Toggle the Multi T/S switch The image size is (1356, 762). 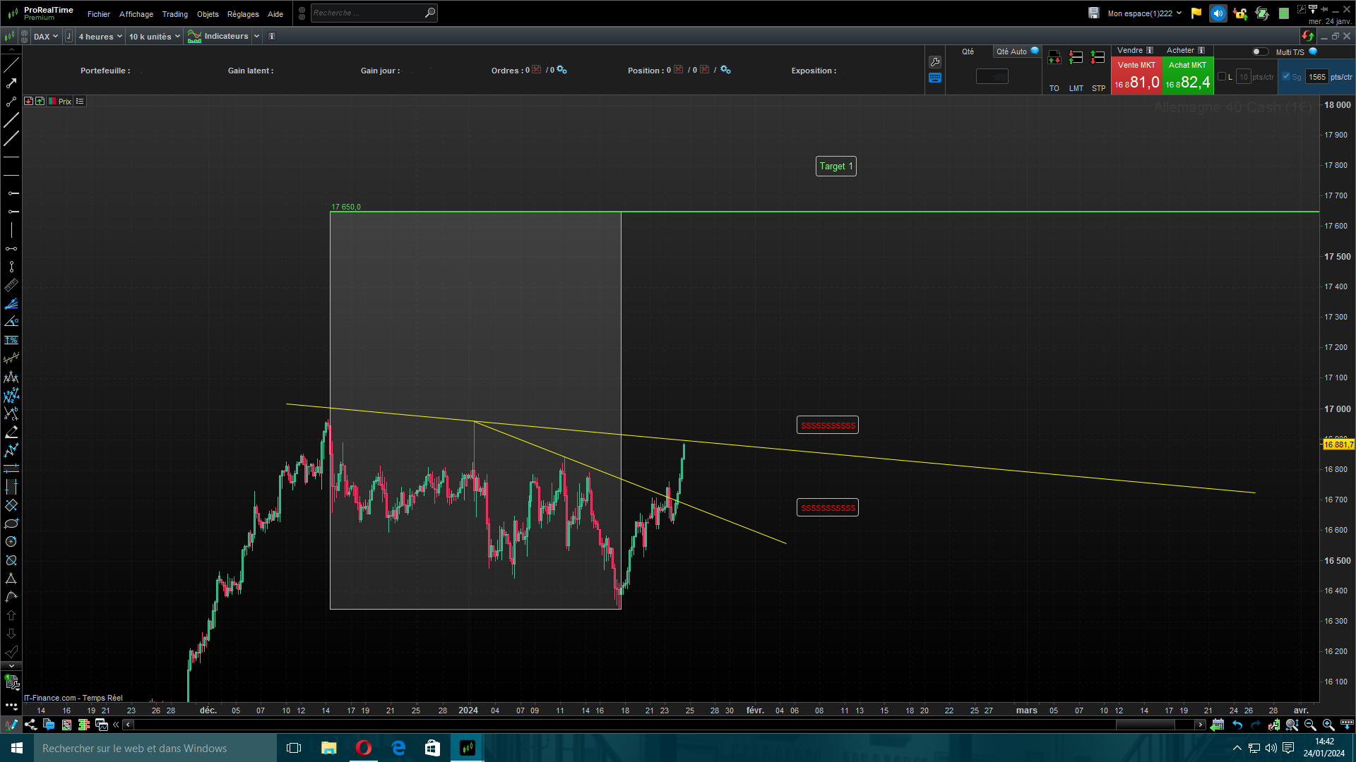coord(1259,52)
